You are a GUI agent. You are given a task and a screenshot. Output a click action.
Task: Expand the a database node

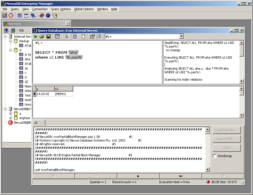(x=11, y=113)
